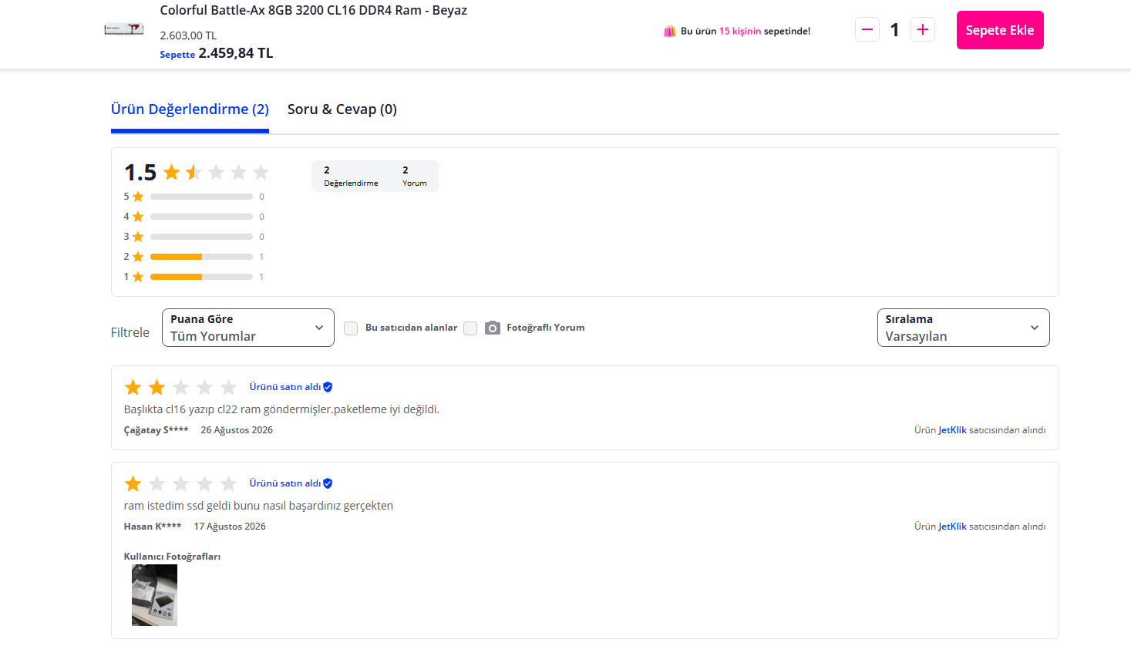Screen dimensions: 1131x663
Task: Click the original price 2.603,00 TL
Action: [x=188, y=35]
